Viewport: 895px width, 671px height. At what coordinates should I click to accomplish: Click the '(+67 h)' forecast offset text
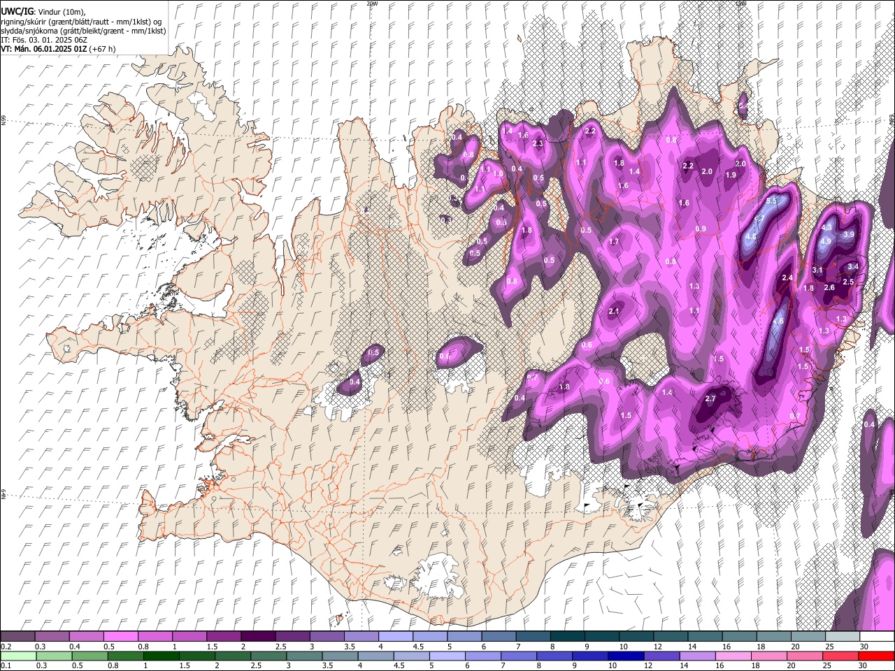pos(103,49)
